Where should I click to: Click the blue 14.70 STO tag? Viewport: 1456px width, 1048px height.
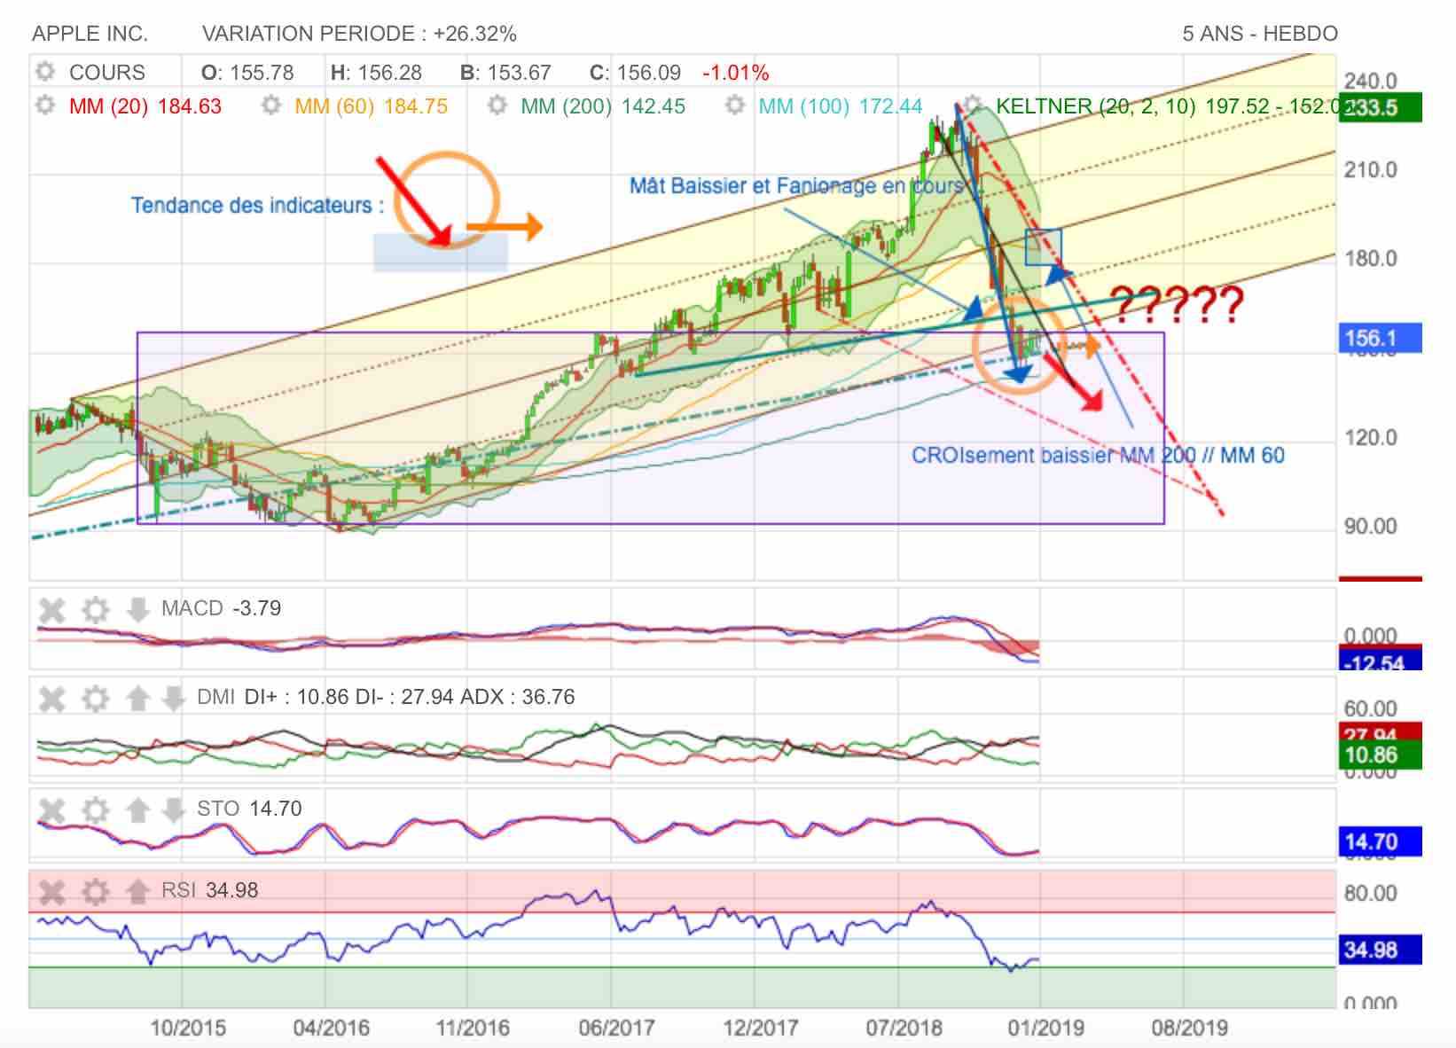[1380, 841]
